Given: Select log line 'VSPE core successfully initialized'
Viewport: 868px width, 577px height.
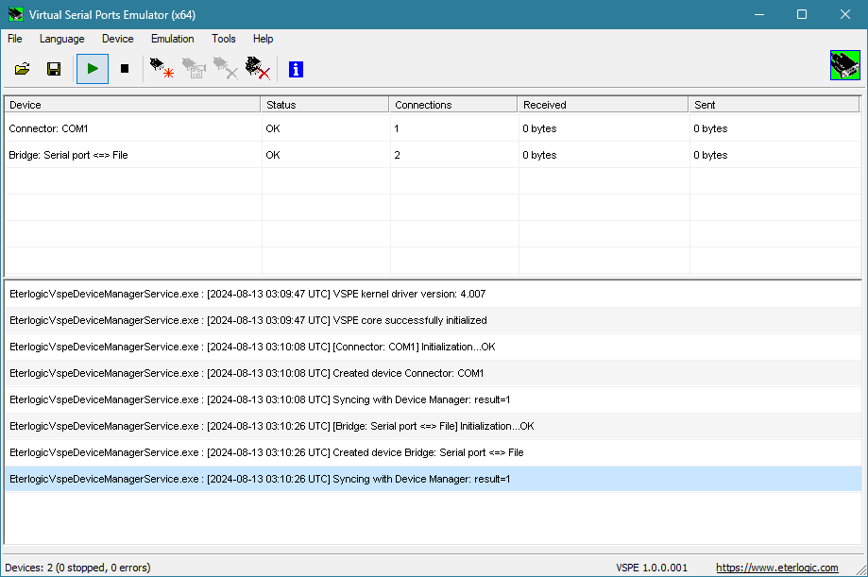Looking at the screenshot, I should coord(433,321).
